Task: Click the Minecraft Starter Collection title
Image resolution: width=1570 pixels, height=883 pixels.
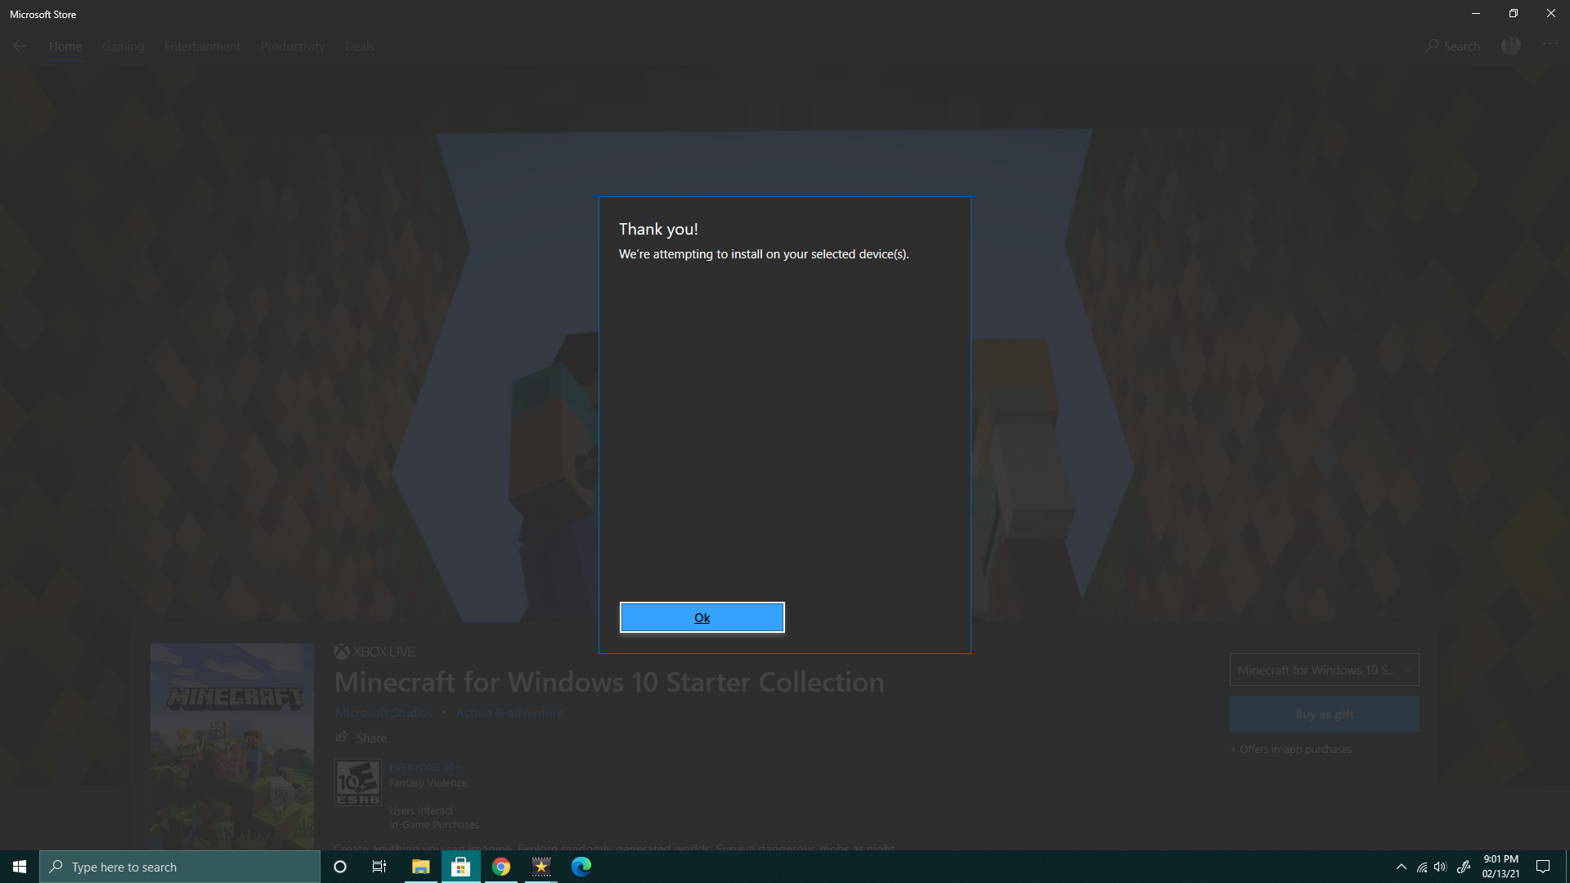Action: tap(609, 682)
